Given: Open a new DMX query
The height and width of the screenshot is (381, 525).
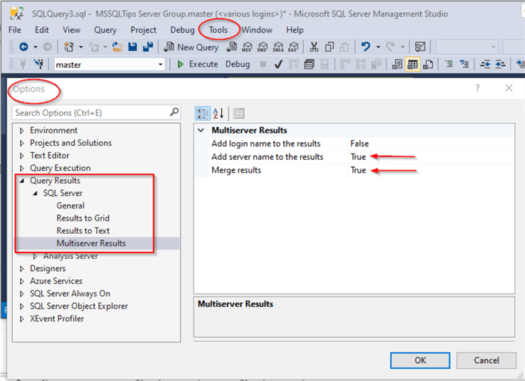Looking at the screenshot, I should pyautogui.click(x=262, y=47).
